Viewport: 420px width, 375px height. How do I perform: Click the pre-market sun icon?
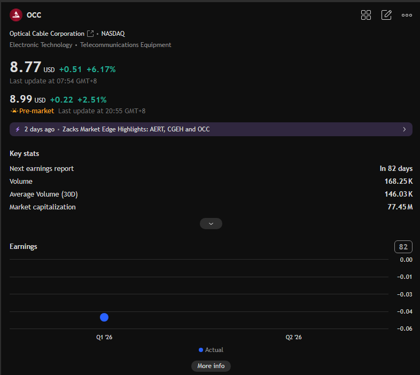[14, 111]
